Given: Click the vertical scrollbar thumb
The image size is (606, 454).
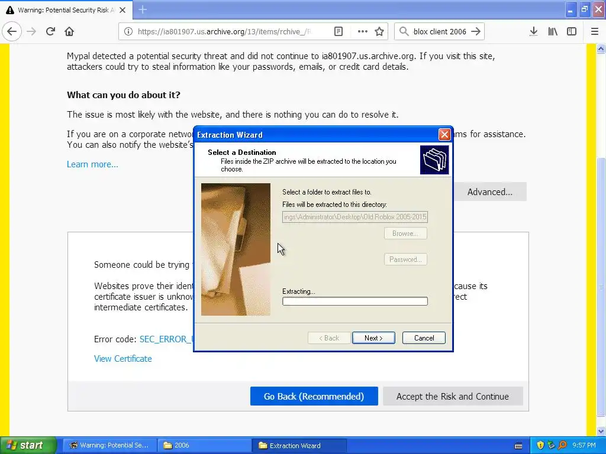Looking at the screenshot, I should pos(601,287).
